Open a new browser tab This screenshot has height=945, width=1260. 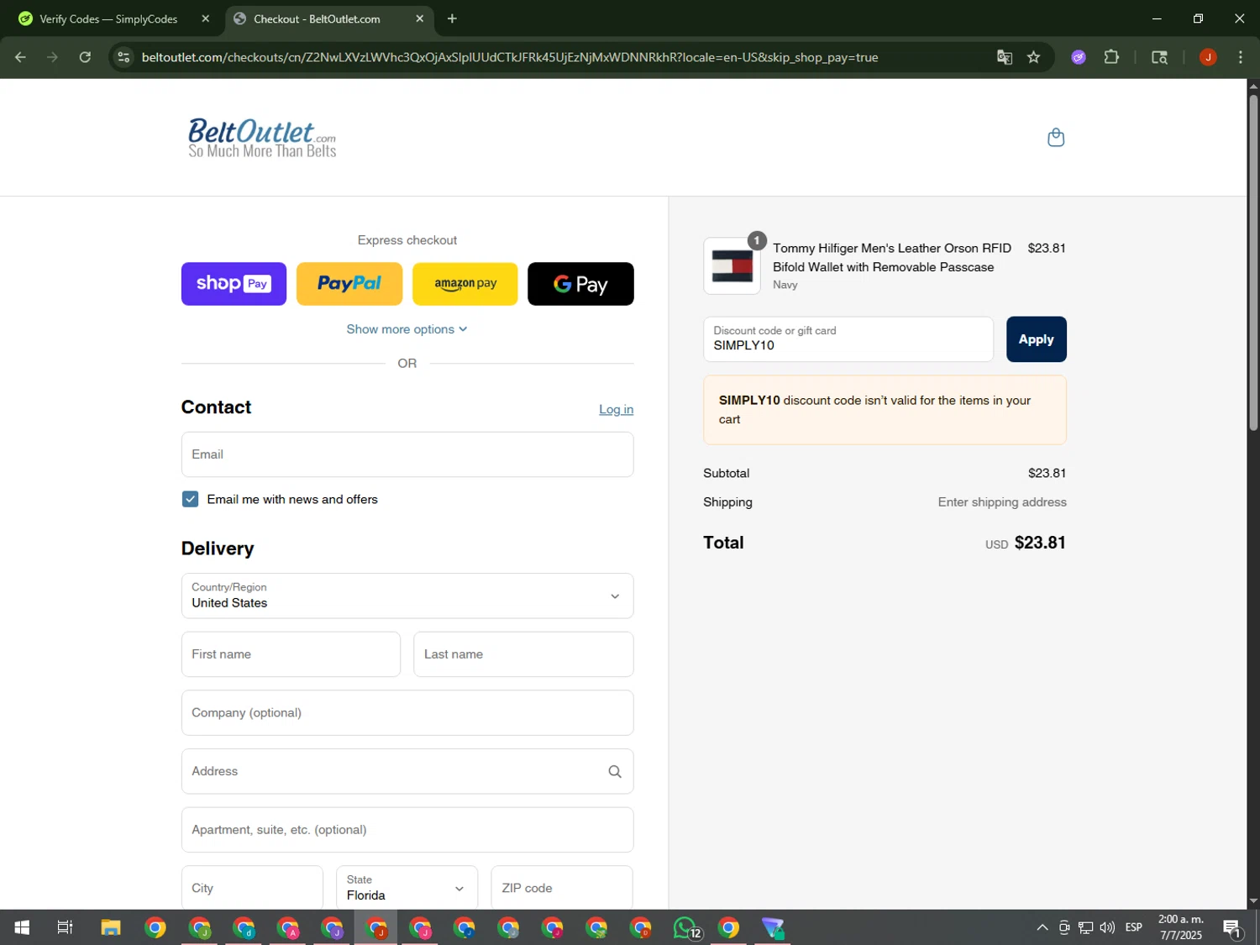tap(452, 18)
